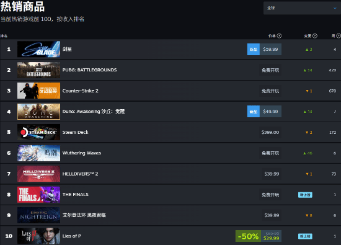Click the help icon beside the weeks column
Image resolution: width=341 pixels, height=245 pixels.
[x=339, y=36]
